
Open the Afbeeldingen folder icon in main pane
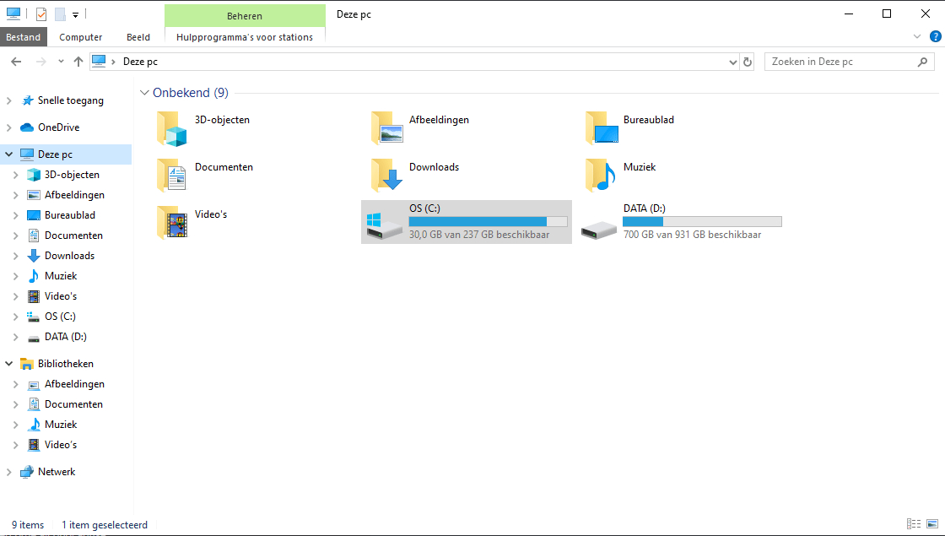click(x=387, y=128)
